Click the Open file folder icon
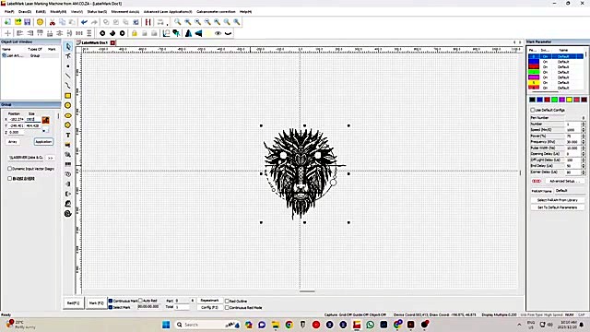 point(18,22)
